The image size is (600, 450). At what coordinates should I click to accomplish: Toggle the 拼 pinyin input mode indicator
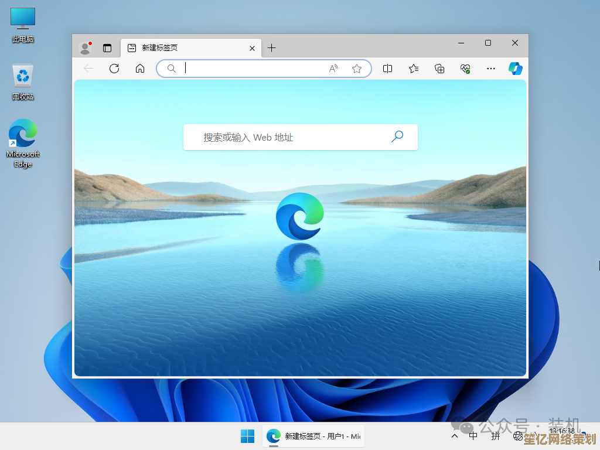[x=496, y=436]
